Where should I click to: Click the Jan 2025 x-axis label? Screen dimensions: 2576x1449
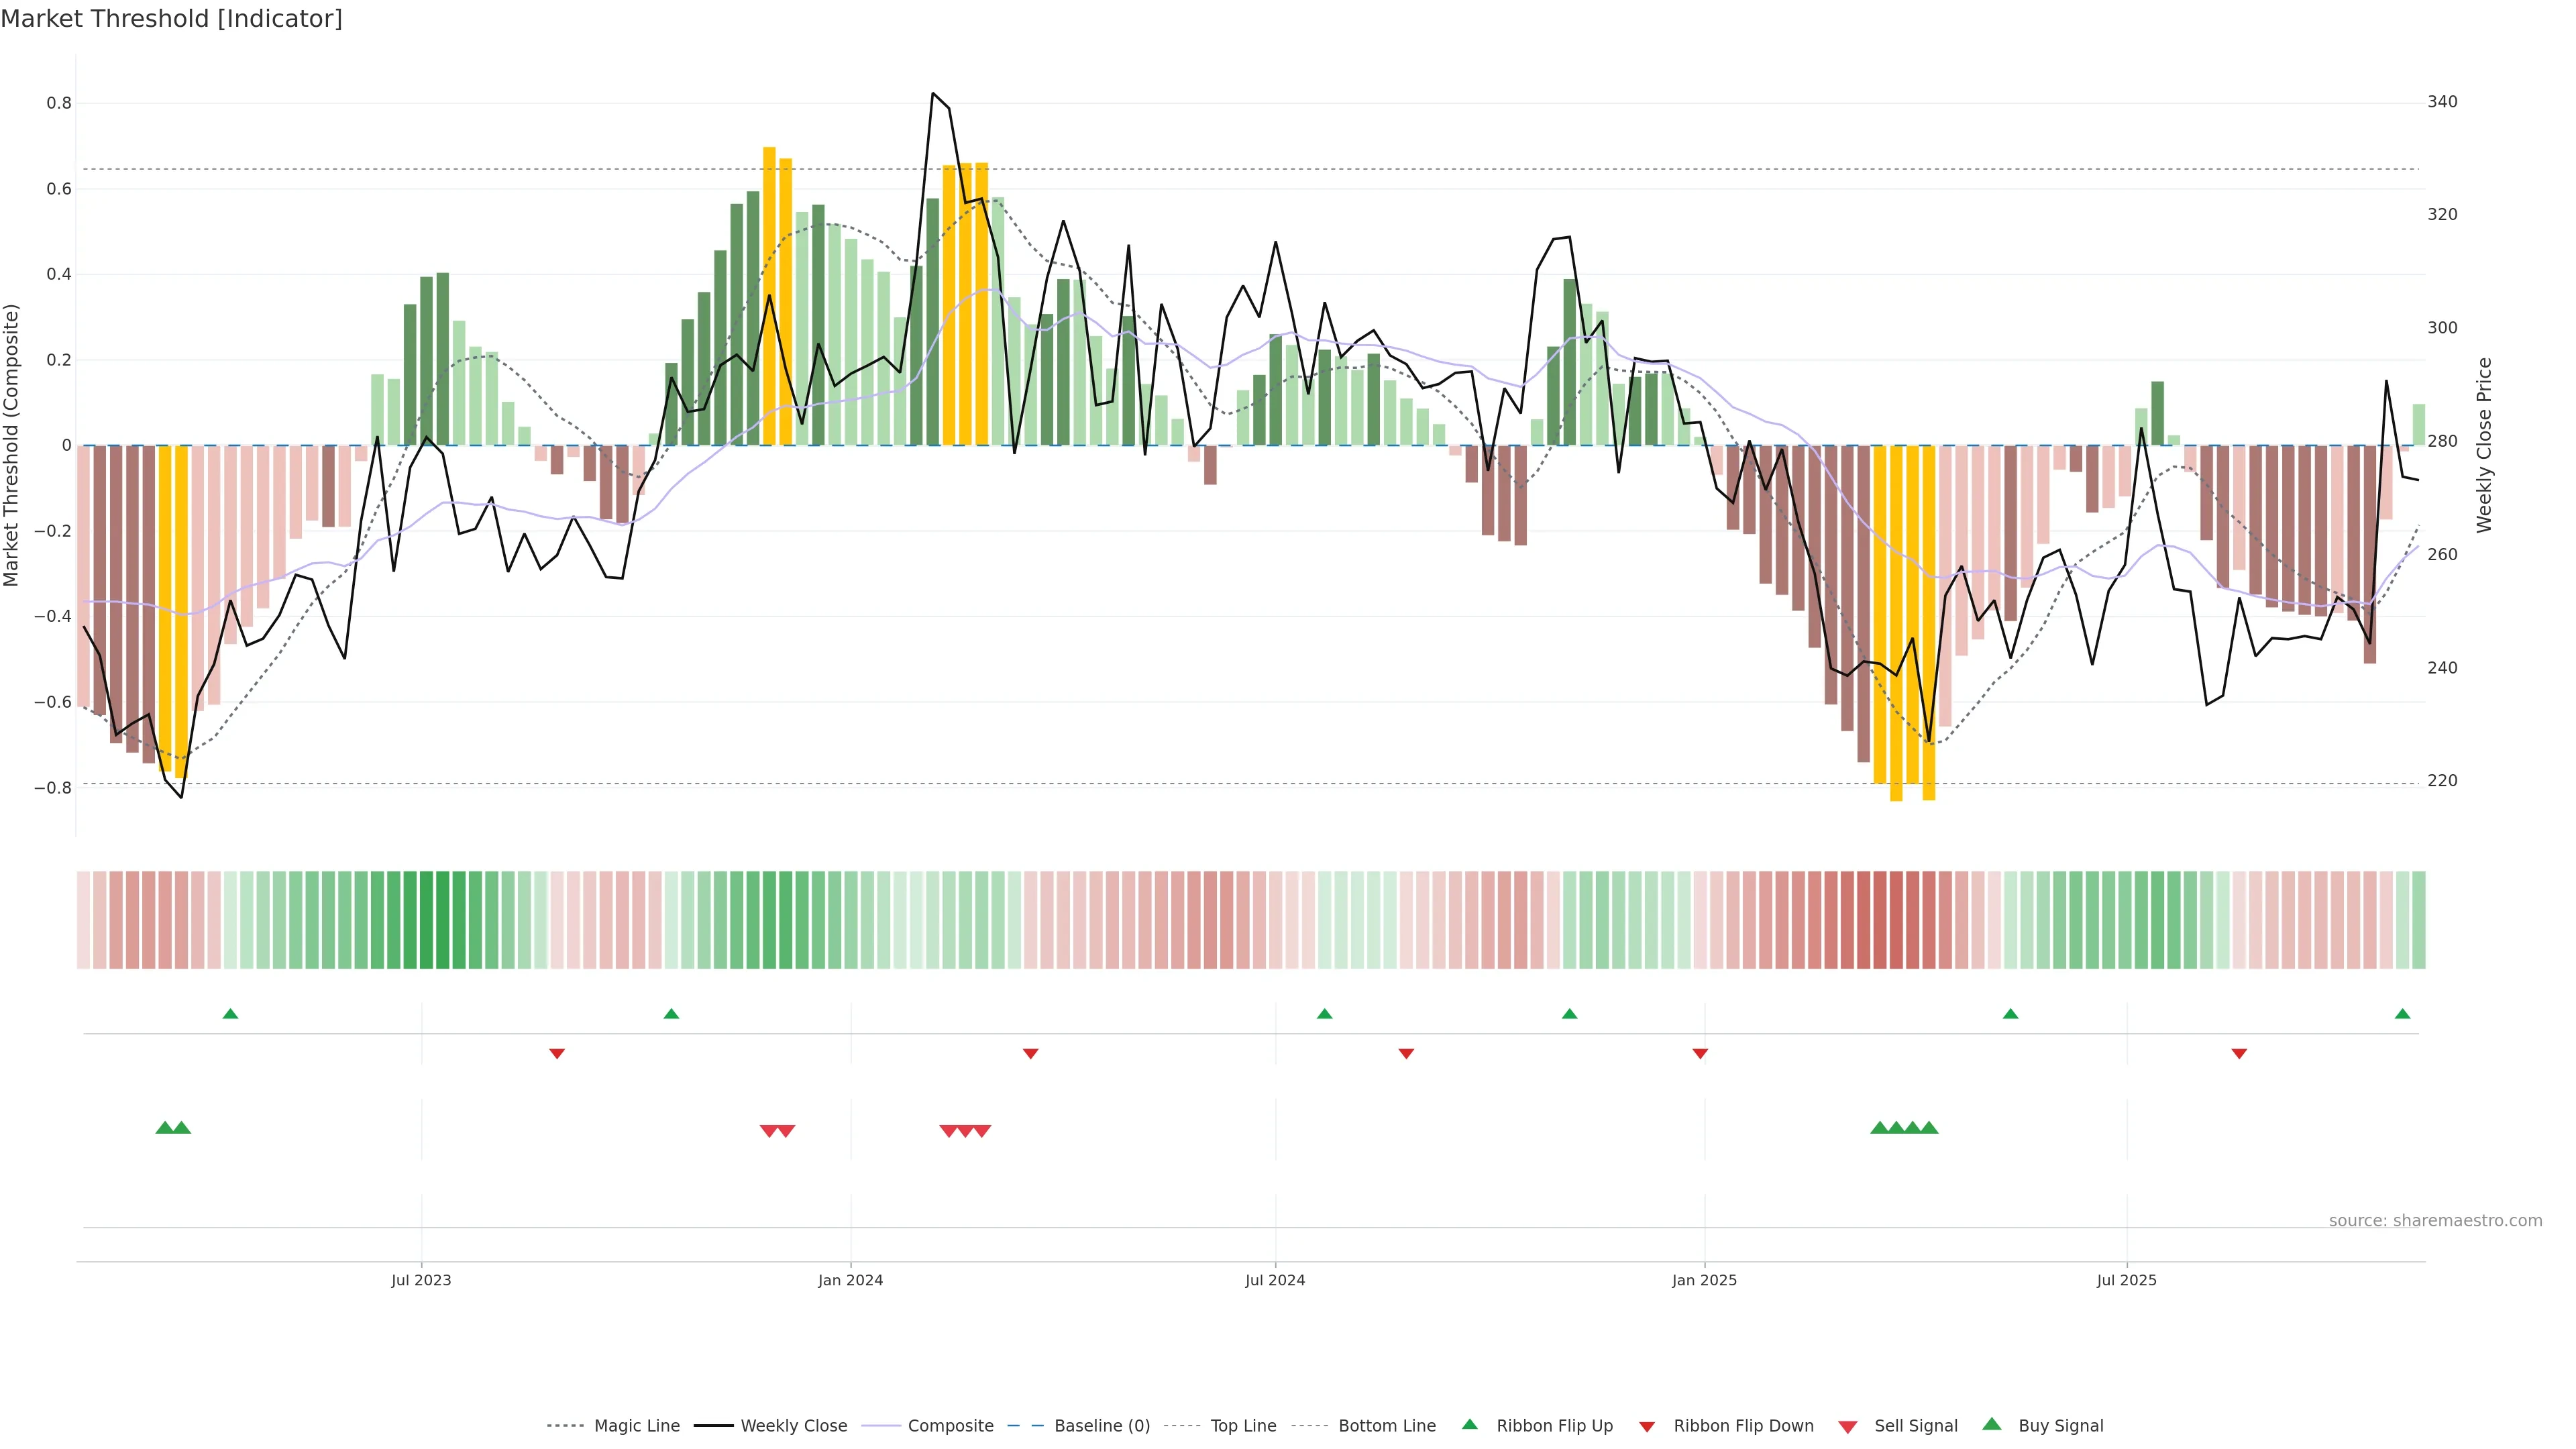coord(1704,1280)
